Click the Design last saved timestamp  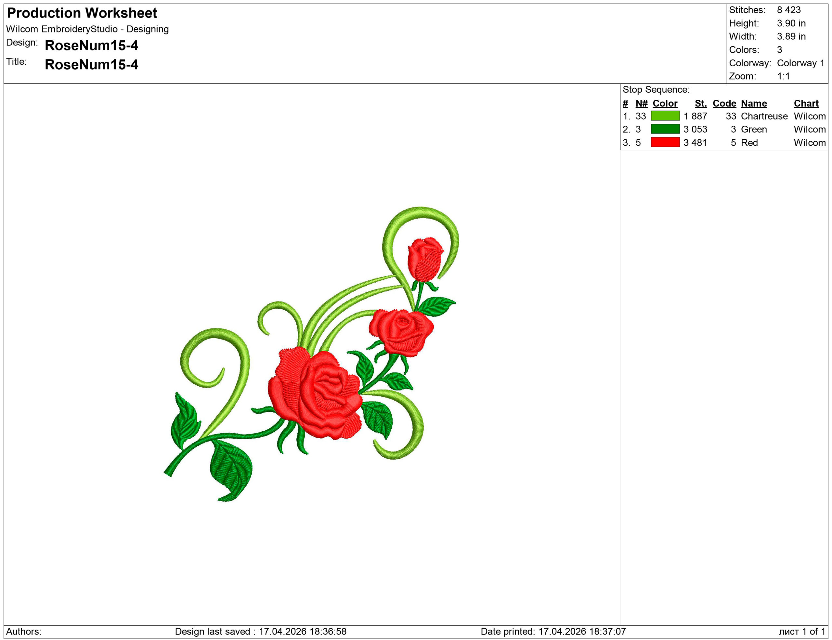point(261,631)
